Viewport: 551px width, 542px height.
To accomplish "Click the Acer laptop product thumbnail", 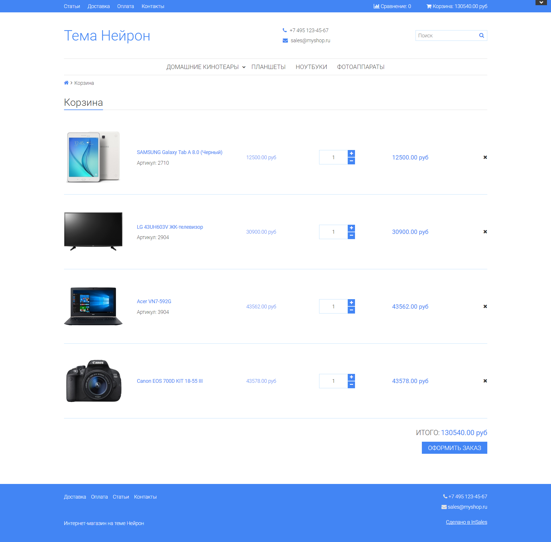I will coord(93,306).
